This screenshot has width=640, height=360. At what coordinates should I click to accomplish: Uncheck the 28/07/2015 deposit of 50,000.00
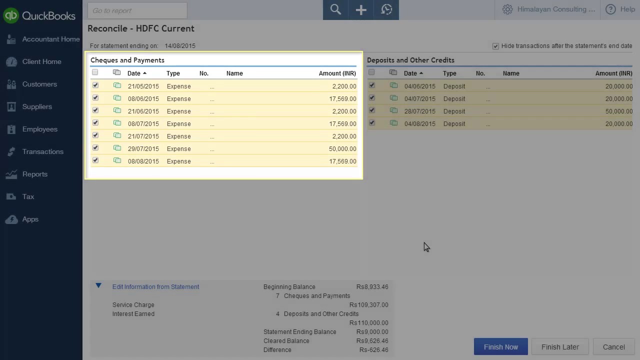click(372, 110)
